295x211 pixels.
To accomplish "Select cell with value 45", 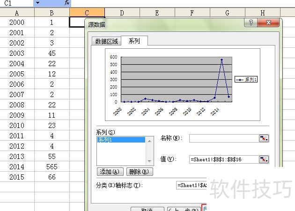I will [52, 53].
